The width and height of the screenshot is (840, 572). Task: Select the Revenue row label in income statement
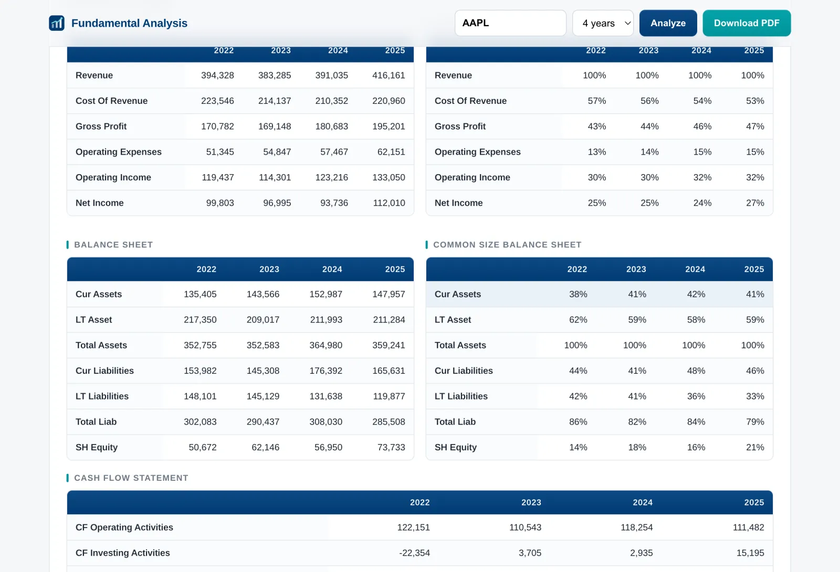click(94, 75)
